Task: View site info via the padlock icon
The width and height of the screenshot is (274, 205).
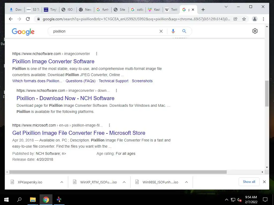Action: [x=39, y=19]
